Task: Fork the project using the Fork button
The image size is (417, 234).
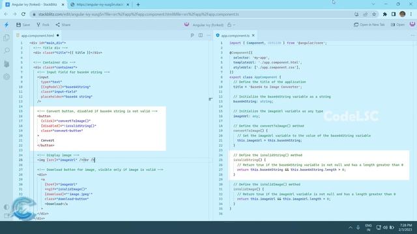Action: [43, 25]
